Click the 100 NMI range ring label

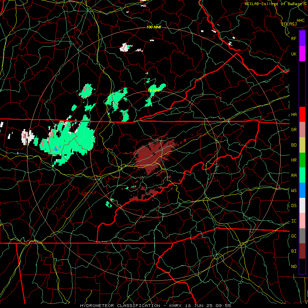[154, 27]
